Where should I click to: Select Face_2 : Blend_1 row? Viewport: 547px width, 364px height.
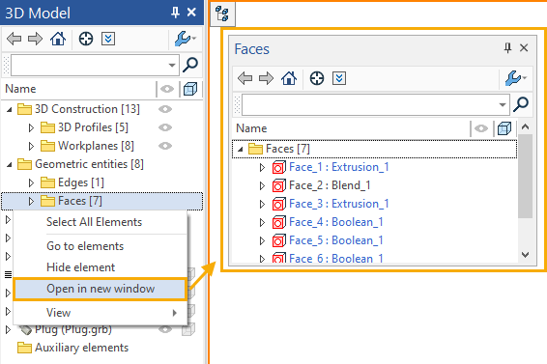click(x=330, y=185)
